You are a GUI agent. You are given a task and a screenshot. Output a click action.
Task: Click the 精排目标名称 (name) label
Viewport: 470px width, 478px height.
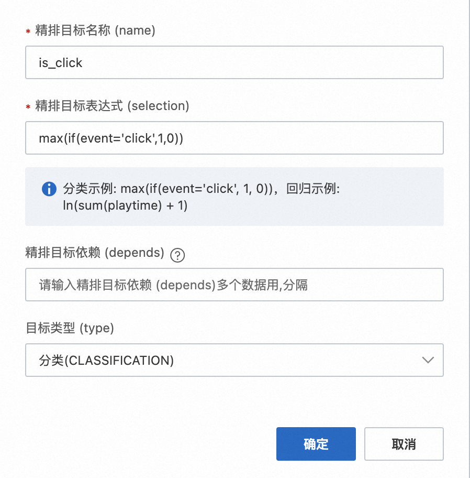click(x=95, y=30)
